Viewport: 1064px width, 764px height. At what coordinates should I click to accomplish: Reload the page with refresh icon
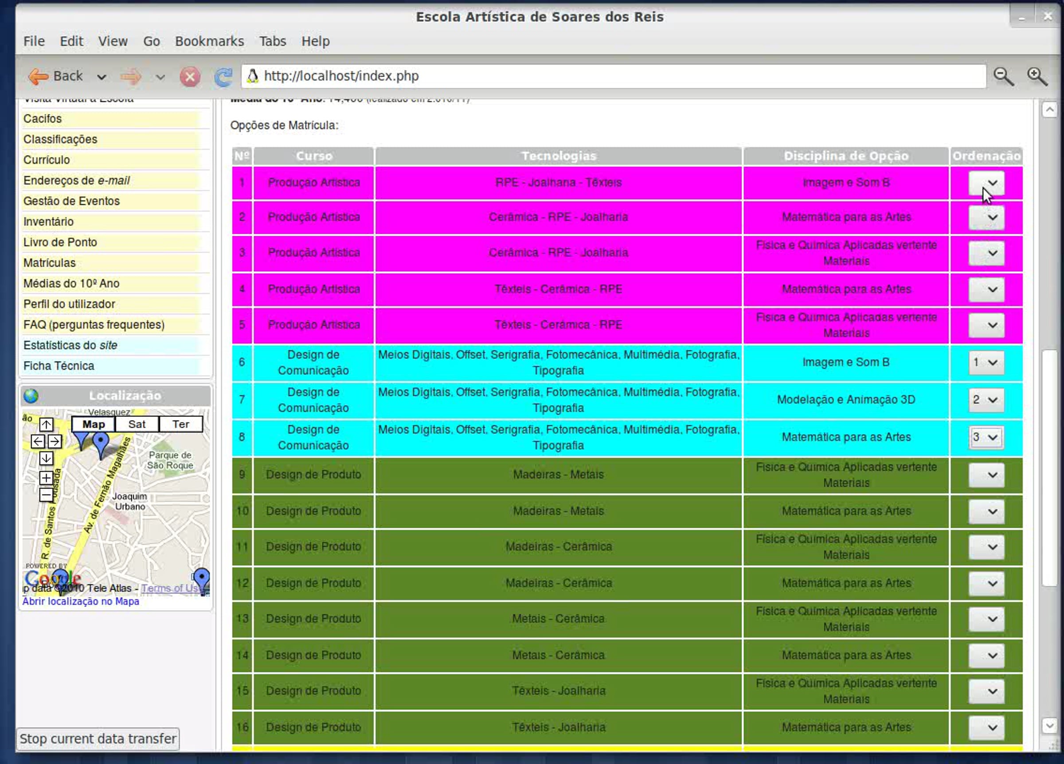pyautogui.click(x=223, y=77)
